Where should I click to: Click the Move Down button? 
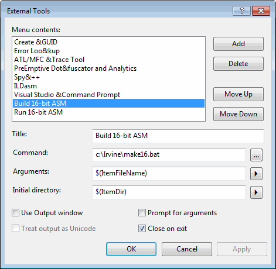pos(238,114)
